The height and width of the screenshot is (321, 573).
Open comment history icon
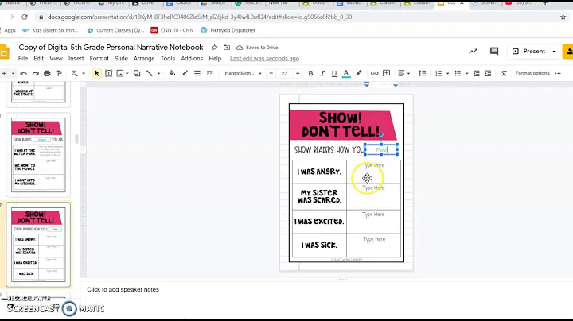click(494, 52)
